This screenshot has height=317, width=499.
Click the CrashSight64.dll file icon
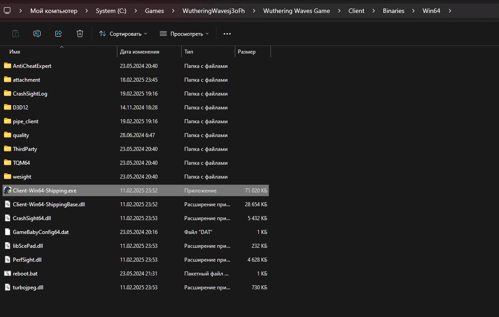pos(8,218)
